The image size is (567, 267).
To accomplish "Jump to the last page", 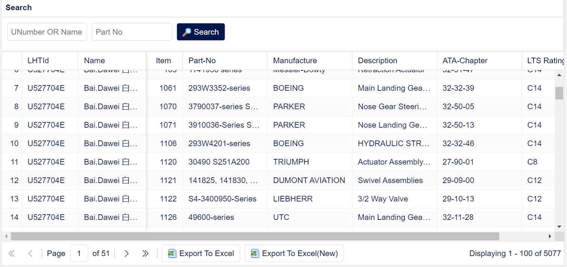I will click(145, 253).
